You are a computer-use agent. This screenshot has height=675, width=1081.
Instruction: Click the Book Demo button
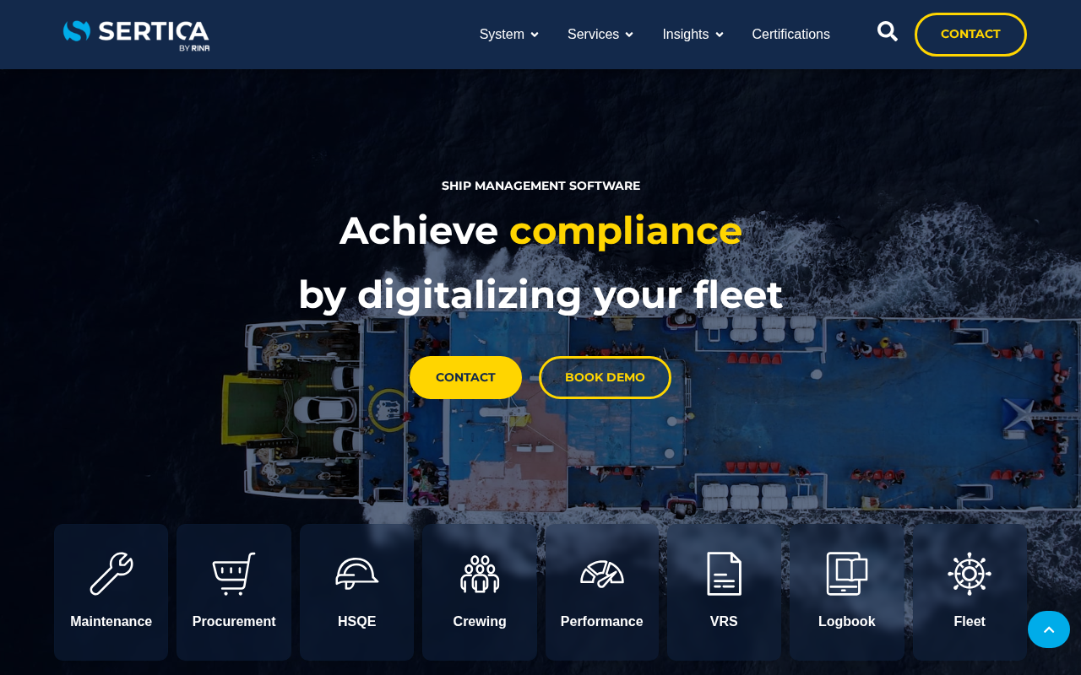(x=605, y=377)
